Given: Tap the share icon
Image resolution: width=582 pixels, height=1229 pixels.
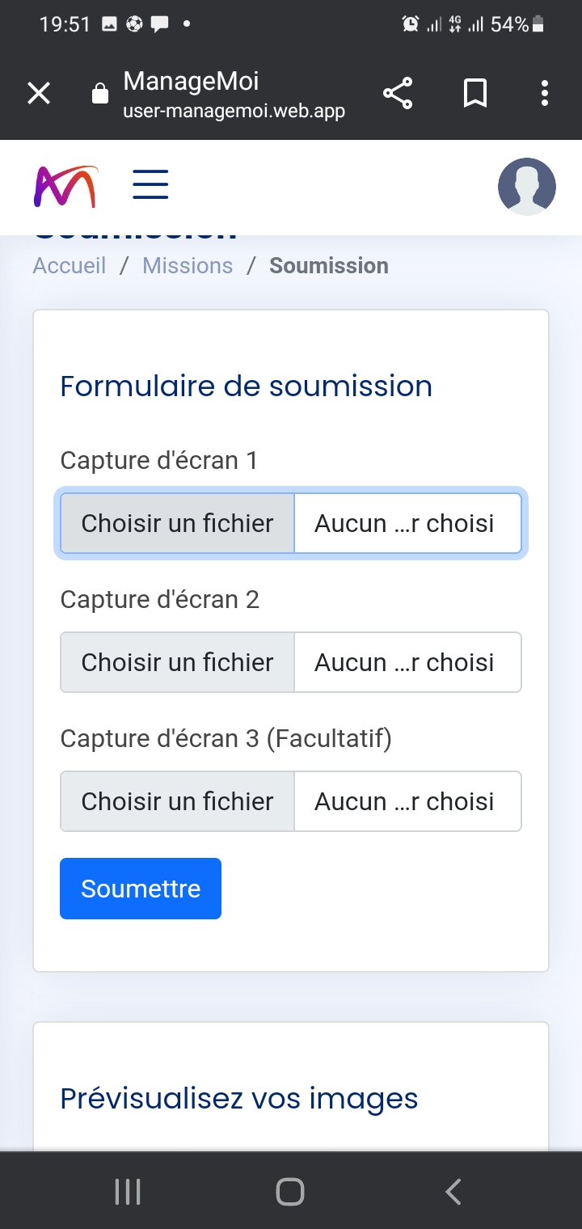Looking at the screenshot, I should click(398, 94).
